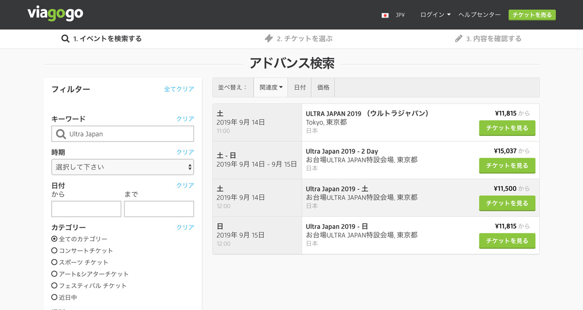This screenshot has width=583, height=310.
Task: Select スポーツ チケット radio button
Action: [x=54, y=262]
